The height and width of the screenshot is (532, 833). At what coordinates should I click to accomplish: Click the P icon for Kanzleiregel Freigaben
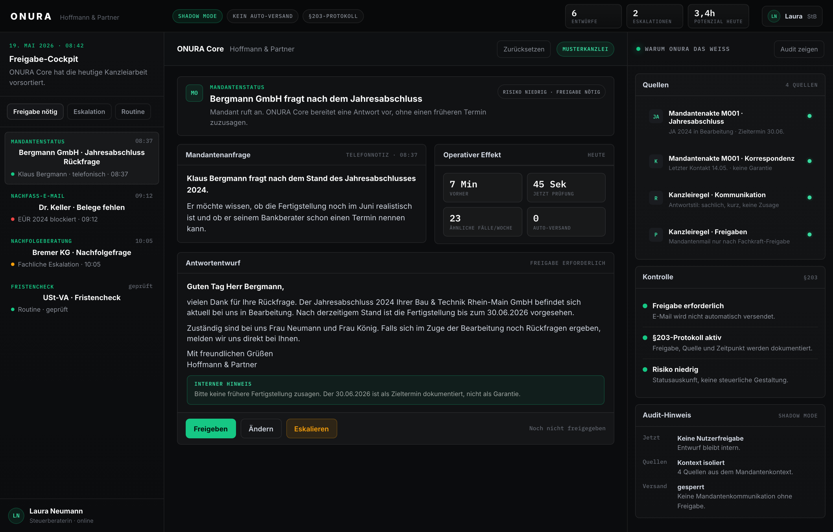coord(656,234)
